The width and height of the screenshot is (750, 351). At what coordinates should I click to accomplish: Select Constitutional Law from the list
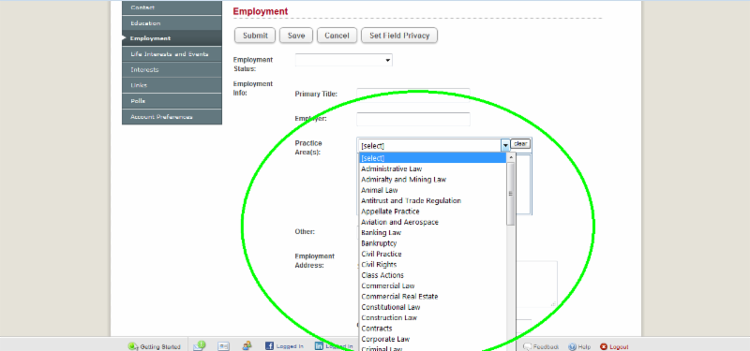pyautogui.click(x=432, y=307)
